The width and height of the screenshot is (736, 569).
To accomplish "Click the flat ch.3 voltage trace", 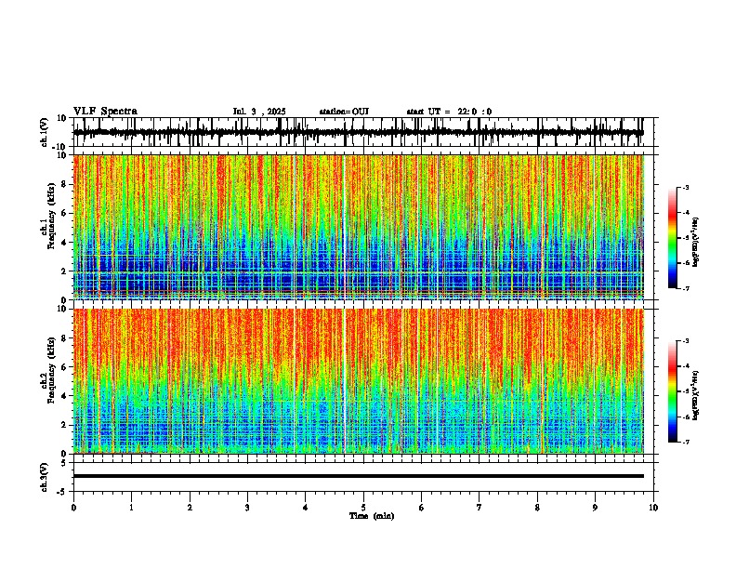I will coord(359,476).
